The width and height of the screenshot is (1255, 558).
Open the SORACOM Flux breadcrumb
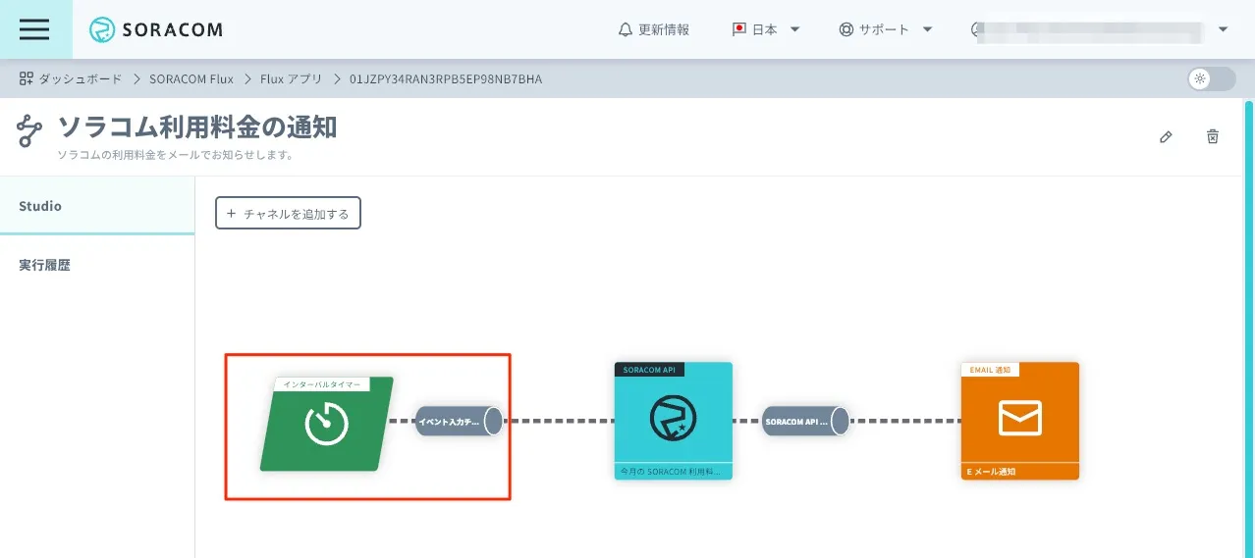point(191,78)
